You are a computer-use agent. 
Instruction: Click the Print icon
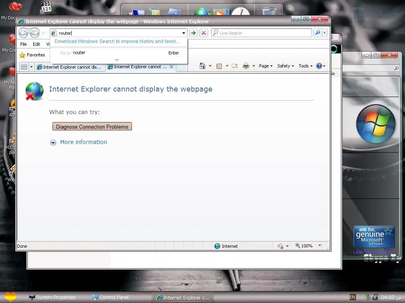pyautogui.click(x=246, y=66)
